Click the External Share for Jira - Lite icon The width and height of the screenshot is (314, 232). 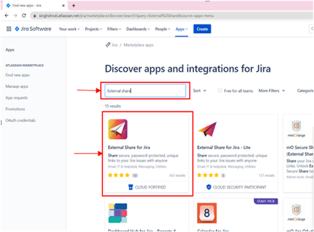coord(207,129)
